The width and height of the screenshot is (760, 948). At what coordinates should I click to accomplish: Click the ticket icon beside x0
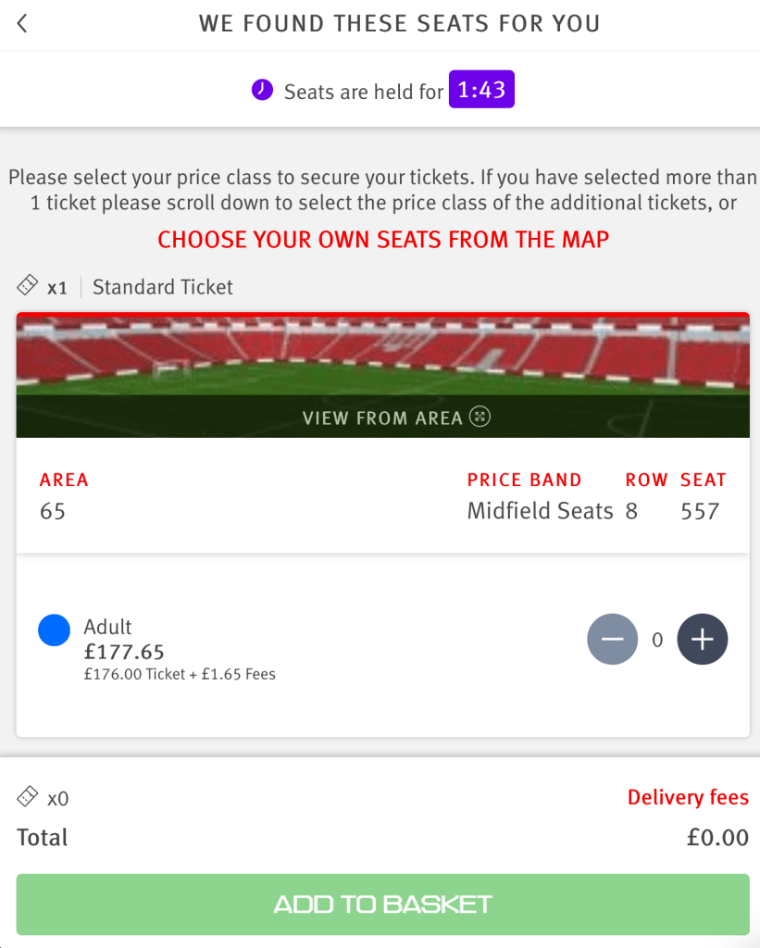(x=28, y=796)
